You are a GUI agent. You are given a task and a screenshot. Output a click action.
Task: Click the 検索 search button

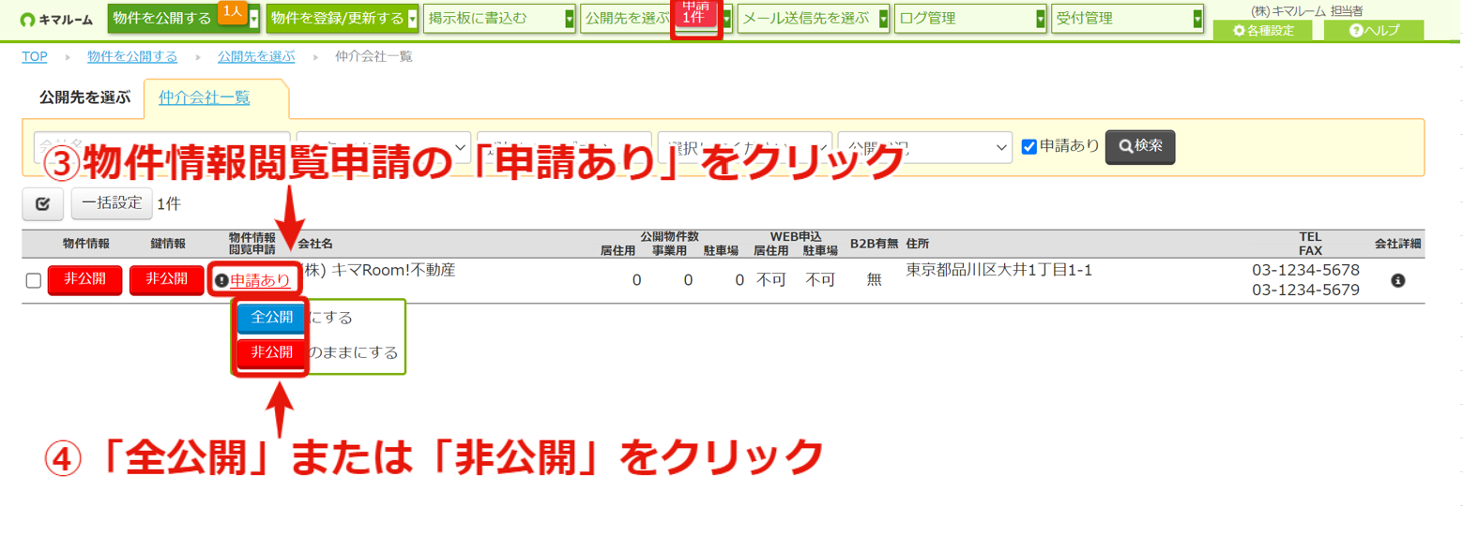(x=1140, y=146)
